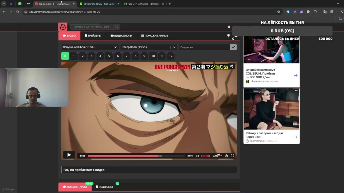
Task: Select episode 8
Action: [135, 56]
